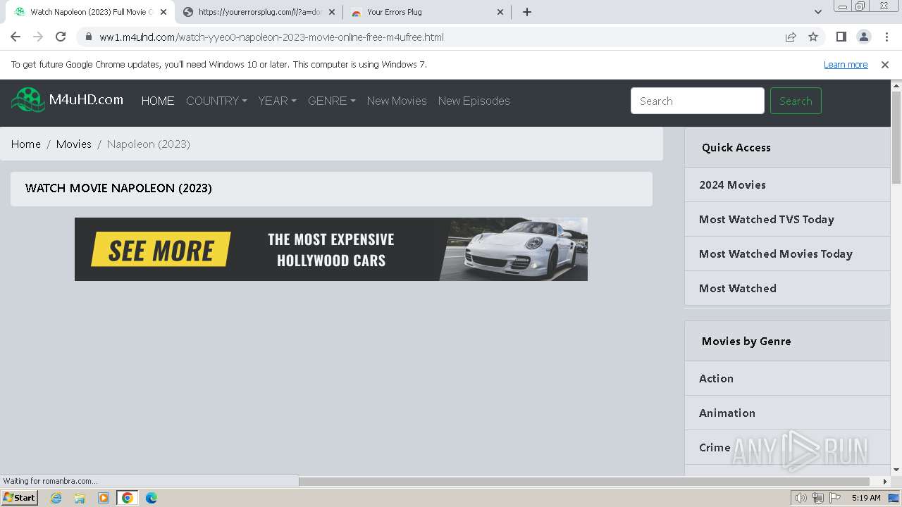Click the scroll-down arrow of page scrollbar
Image resolution: width=902 pixels, height=507 pixels.
point(896,470)
